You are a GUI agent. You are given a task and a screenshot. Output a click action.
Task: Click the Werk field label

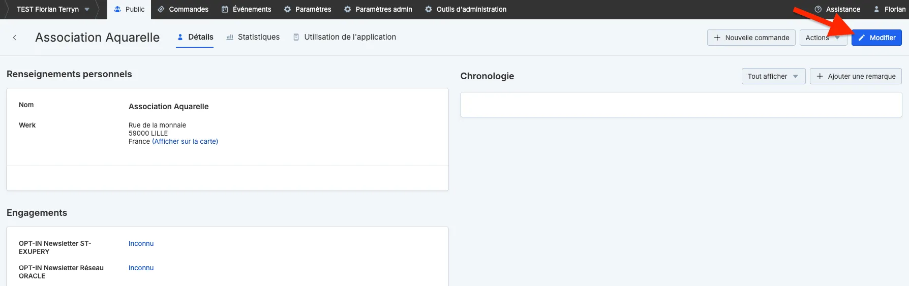[x=27, y=125]
